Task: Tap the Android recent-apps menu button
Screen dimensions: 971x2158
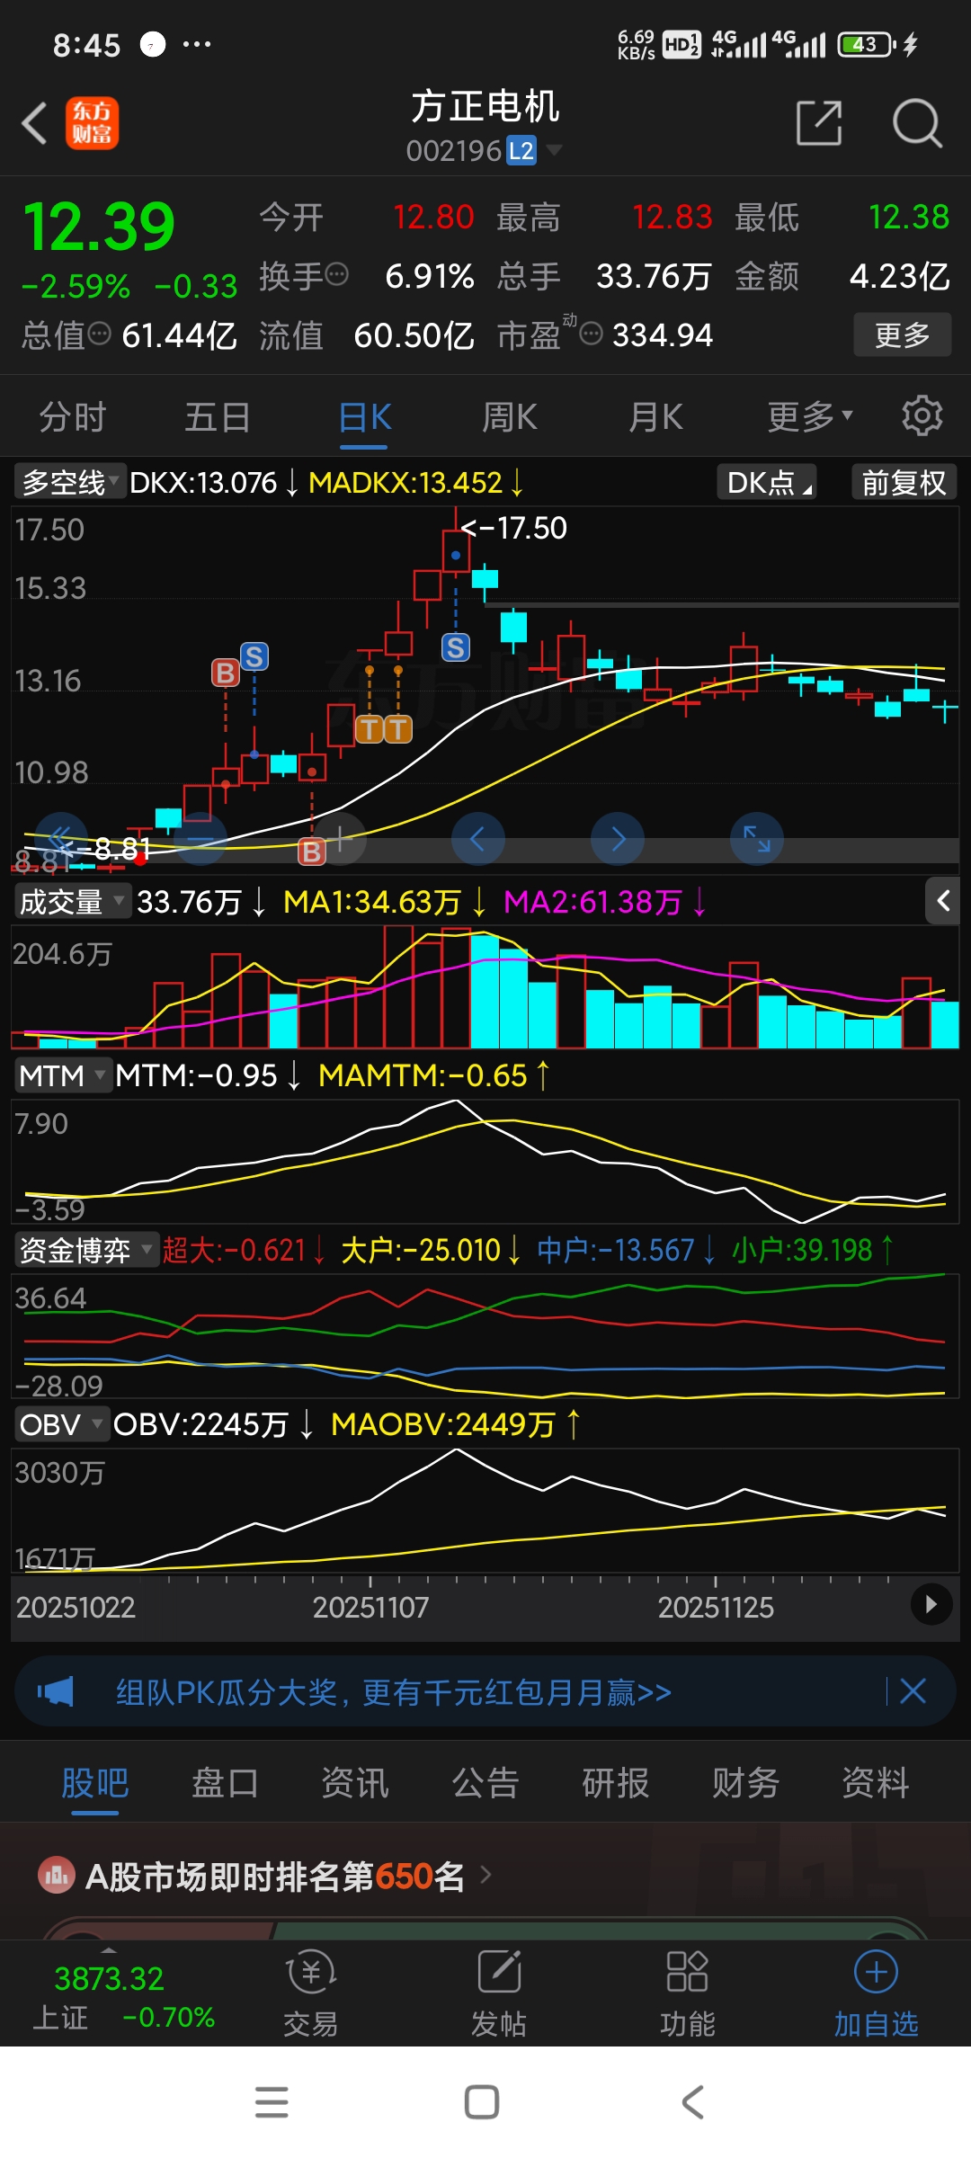Action: [x=272, y=2102]
